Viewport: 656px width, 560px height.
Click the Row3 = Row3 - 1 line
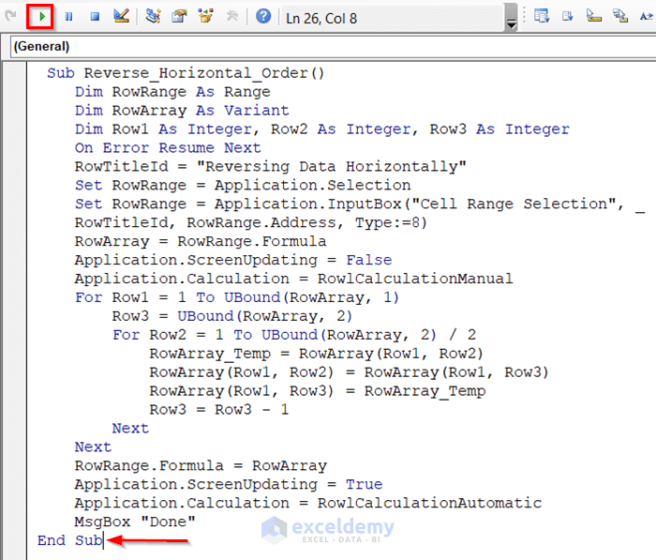click(218, 410)
